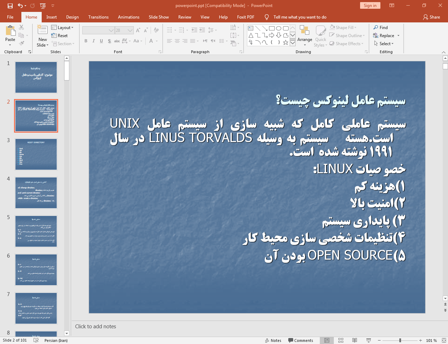Cut the selection with scissors icon
The image size is (448, 344).
21,27
